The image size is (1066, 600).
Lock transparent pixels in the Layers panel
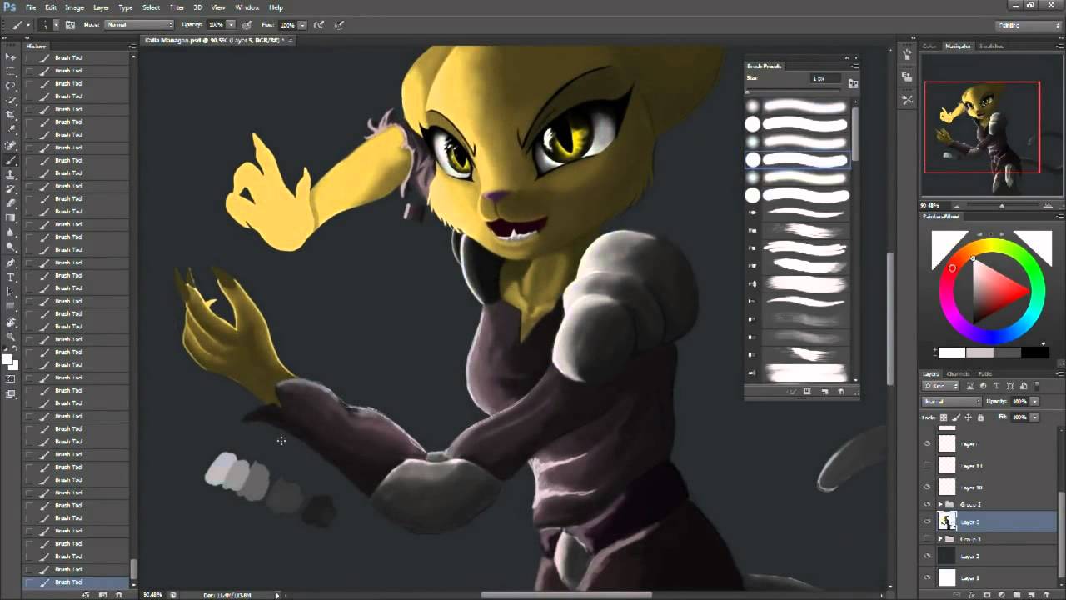click(944, 417)
